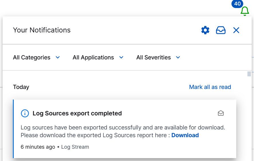Click the green notification bell icon
254x161 pixels.
245,11
